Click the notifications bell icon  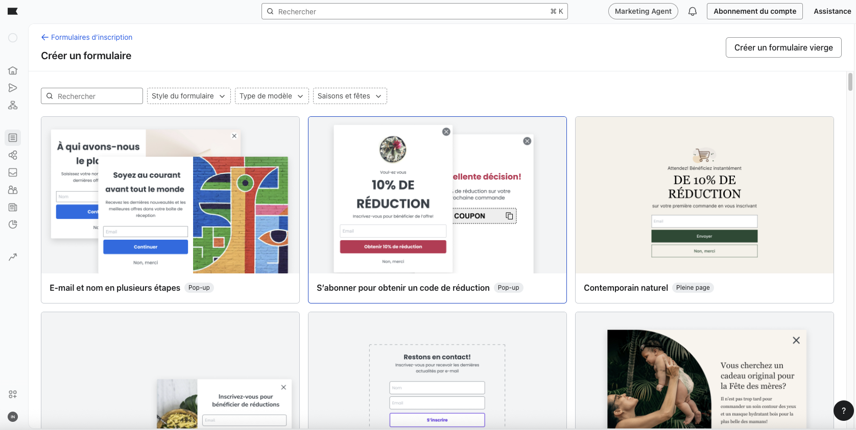693,11
